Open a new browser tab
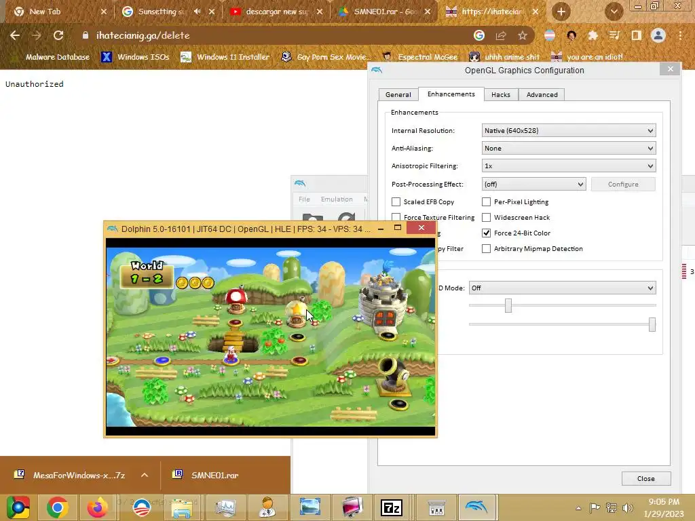Viewport: 695px width, 521px height. click(561, 12)
